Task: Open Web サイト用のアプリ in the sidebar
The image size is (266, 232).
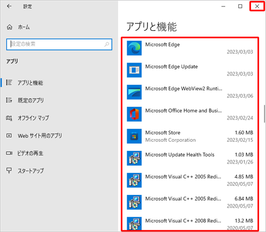Action: coord(40,136)
